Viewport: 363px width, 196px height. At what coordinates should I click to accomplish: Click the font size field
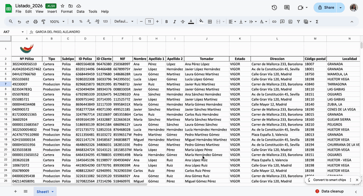(149, 21)
